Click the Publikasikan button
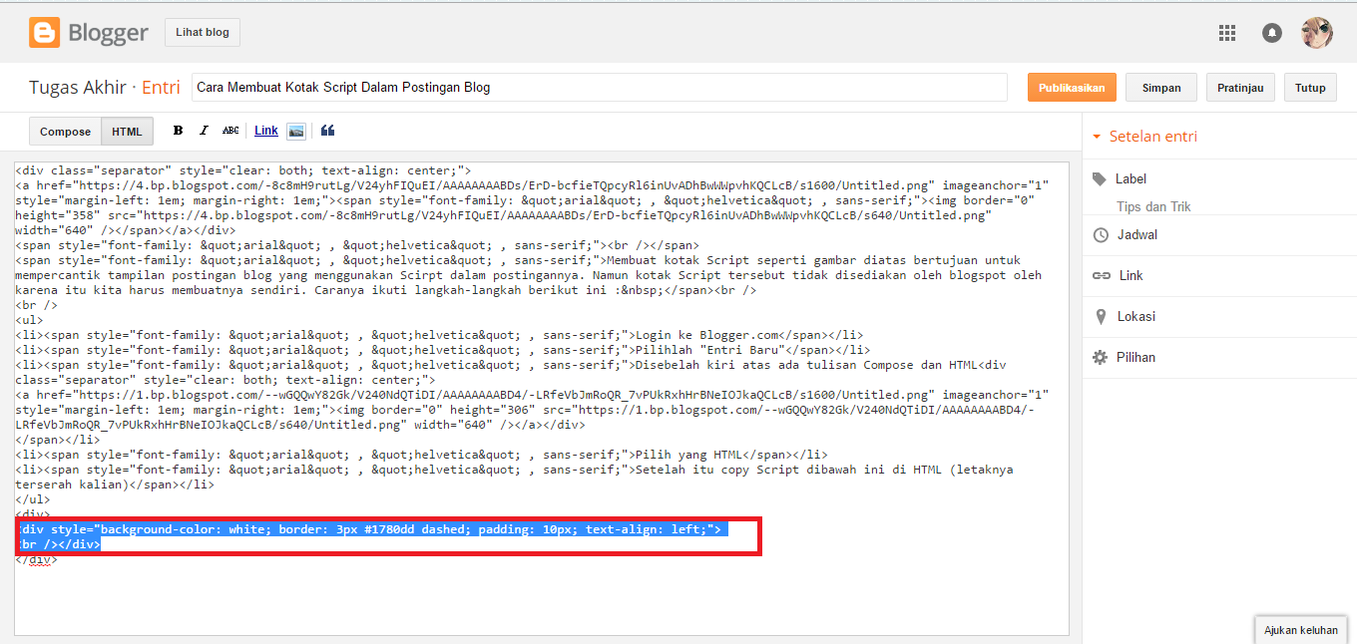The height and width of the screenshot is (644, 1357). pyautogui.click(x=1072, y=87)
